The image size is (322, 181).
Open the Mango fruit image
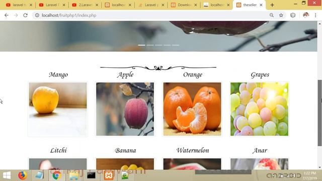[x=58, y=109]
